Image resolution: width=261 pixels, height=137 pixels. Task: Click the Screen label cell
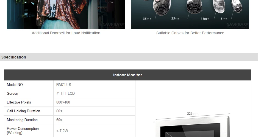click(x=29, y=93)
